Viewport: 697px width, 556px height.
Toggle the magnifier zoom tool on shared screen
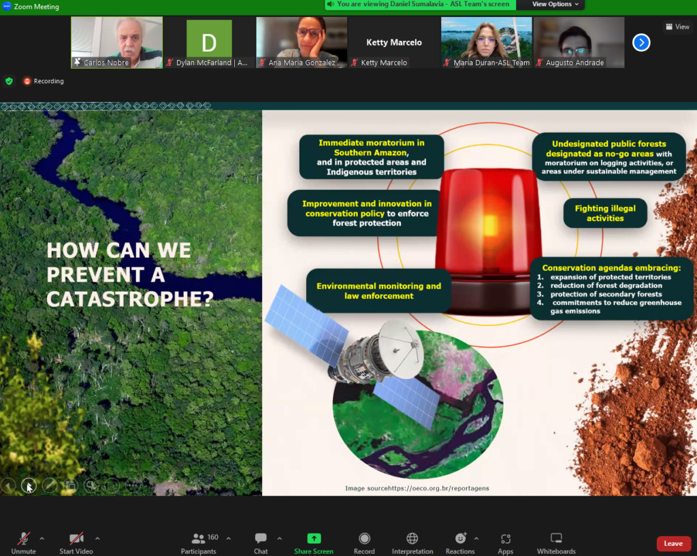pos(91,485)
